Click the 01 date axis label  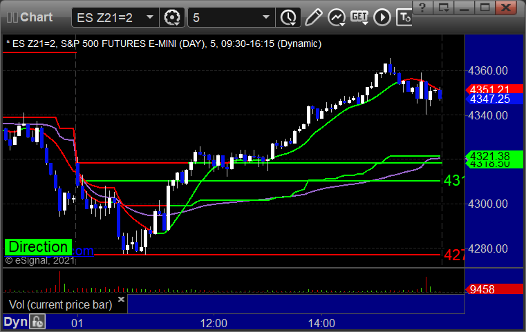tap(77, 323)
